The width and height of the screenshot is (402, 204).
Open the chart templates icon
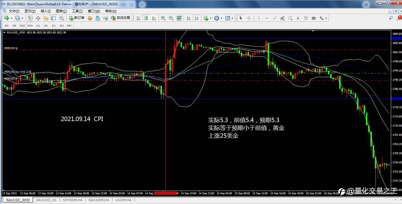coord(228,18)
